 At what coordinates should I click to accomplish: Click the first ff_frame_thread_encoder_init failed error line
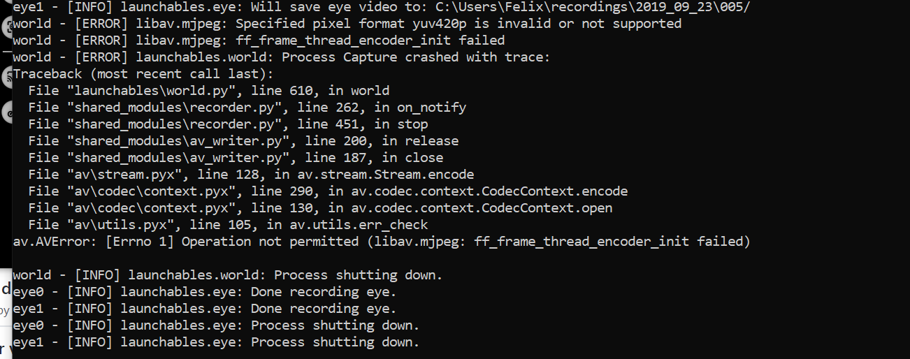coord(259,41)
